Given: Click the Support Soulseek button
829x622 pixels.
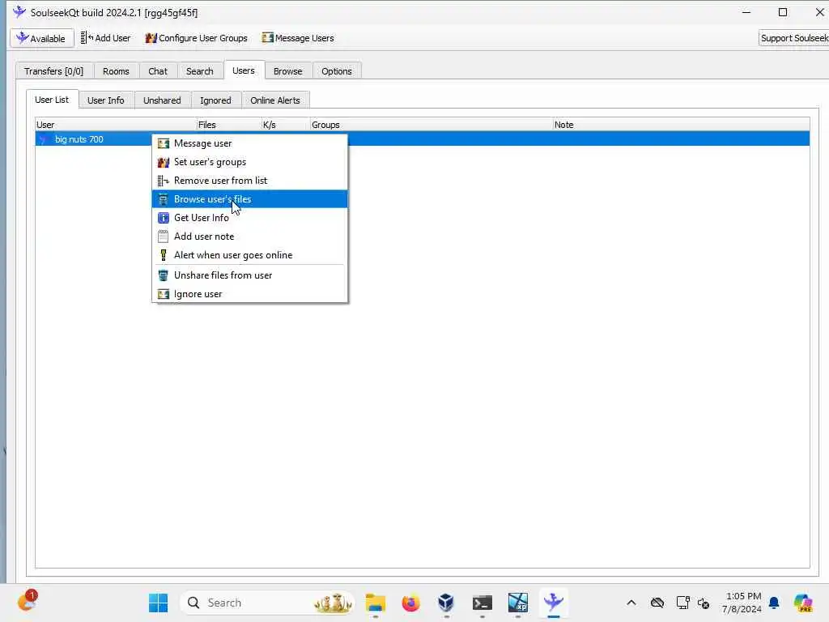Looking at the screenshot, I should pos(793,38).
